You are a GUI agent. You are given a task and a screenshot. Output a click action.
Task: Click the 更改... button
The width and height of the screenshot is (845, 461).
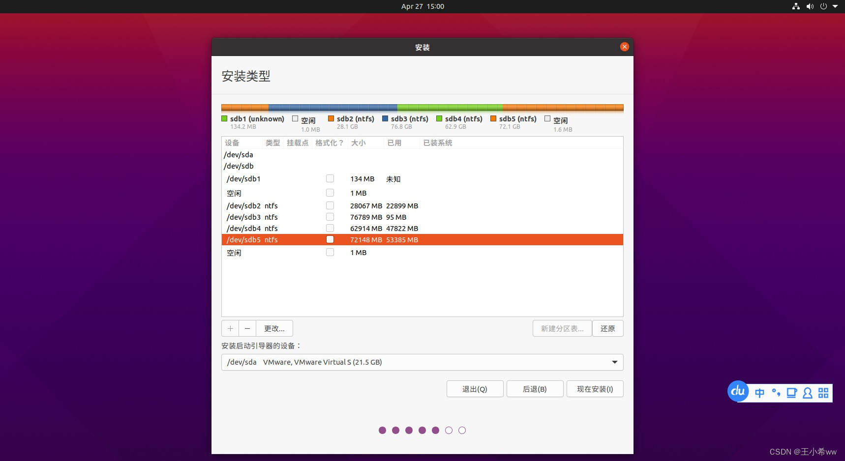pyautogui.click(x=274, y=328)
